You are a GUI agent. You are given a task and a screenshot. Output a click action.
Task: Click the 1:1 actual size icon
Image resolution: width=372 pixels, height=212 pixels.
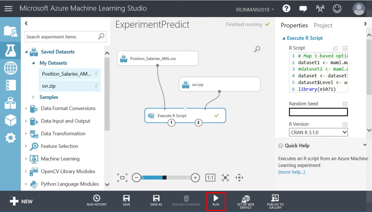click(x=210, y=178)
